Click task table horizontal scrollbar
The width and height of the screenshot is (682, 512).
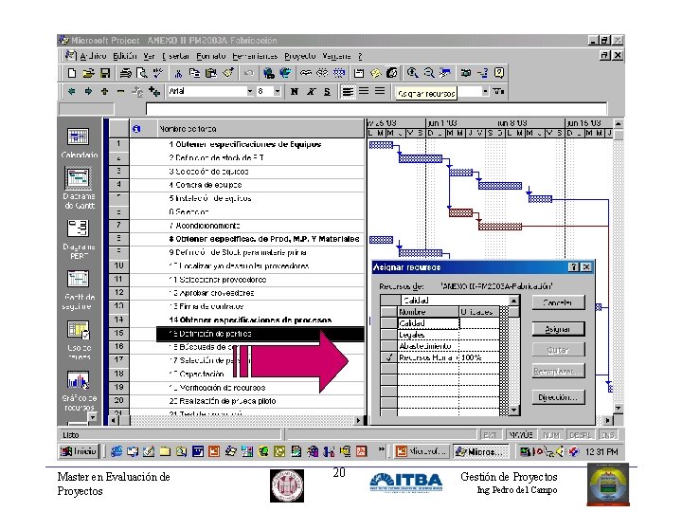click(x=238, y=421)
